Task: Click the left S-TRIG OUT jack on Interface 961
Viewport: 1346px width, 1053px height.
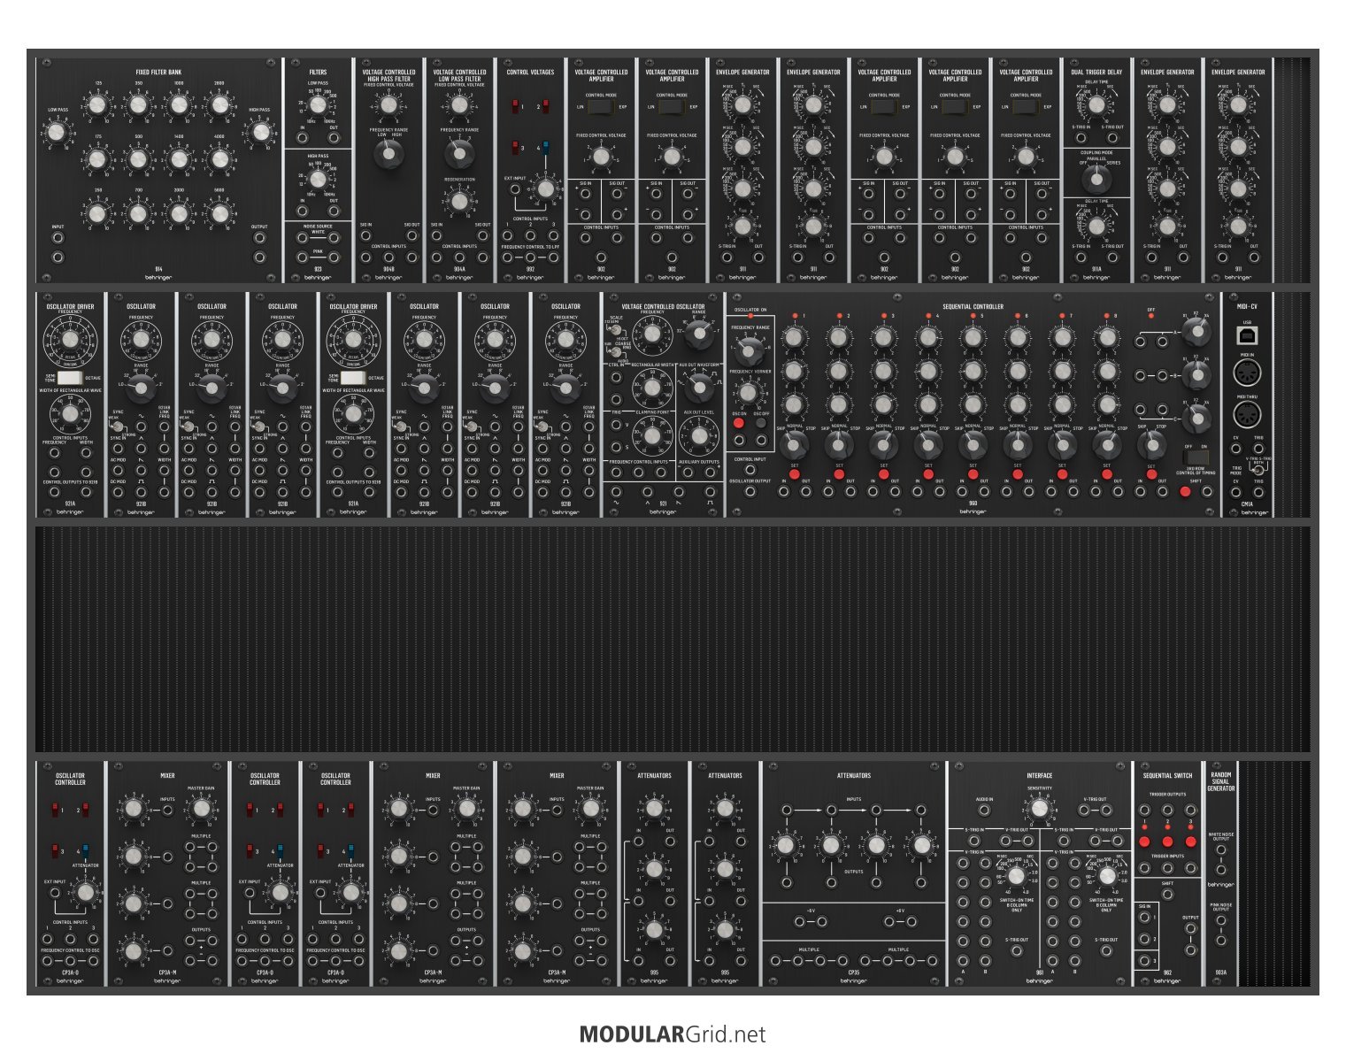Action: 1017,951
